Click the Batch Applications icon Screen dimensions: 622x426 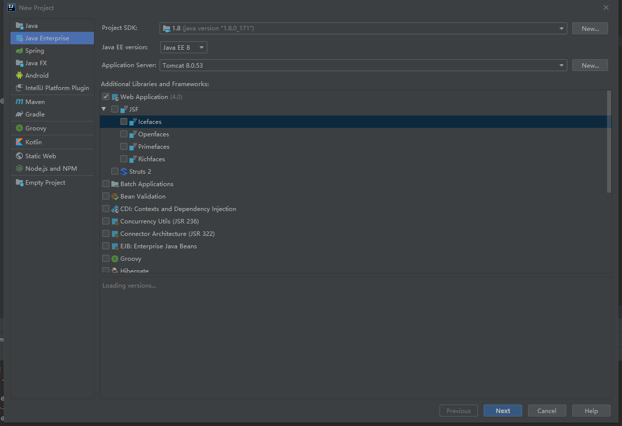115,184
